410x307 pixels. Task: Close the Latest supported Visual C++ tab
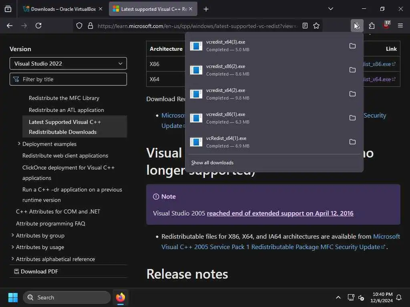pos(191,9)
